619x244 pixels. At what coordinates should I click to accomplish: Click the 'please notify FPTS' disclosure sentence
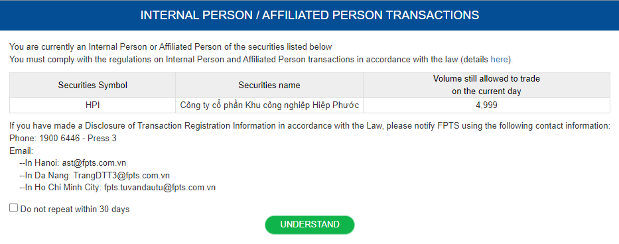click(x=310, y=126)
